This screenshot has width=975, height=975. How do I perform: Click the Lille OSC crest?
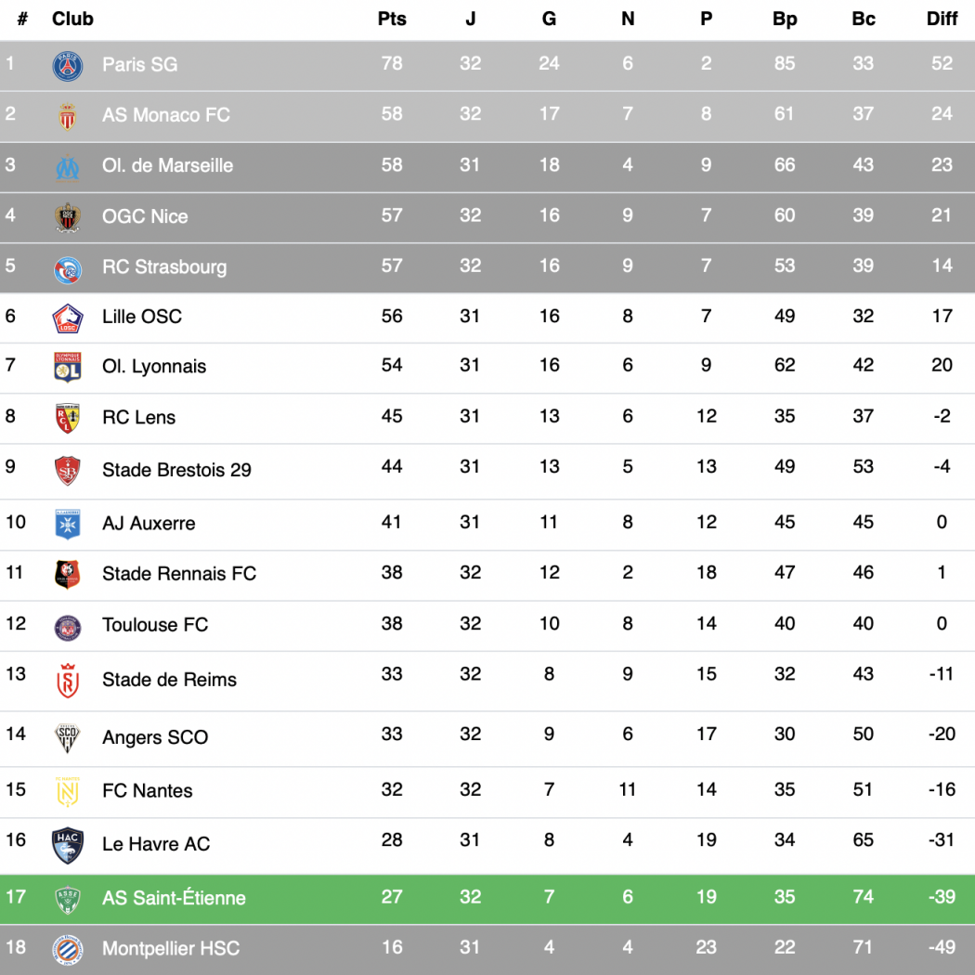[x=67, y=318]
